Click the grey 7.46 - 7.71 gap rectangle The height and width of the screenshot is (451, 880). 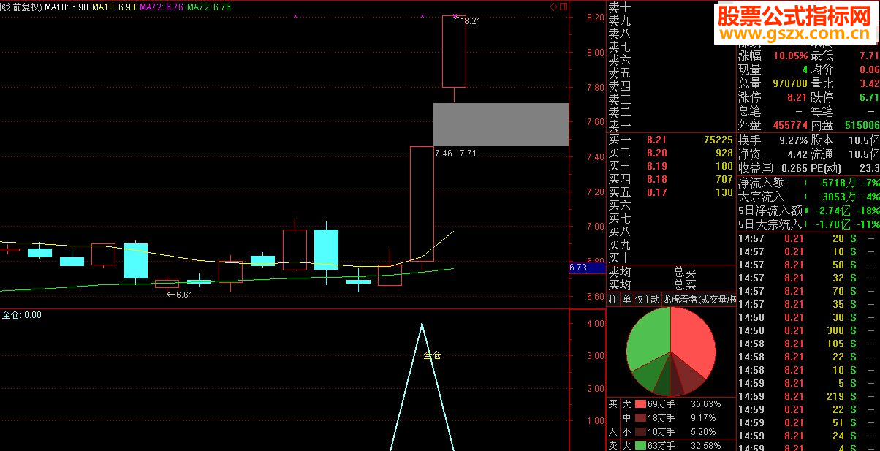501,124
